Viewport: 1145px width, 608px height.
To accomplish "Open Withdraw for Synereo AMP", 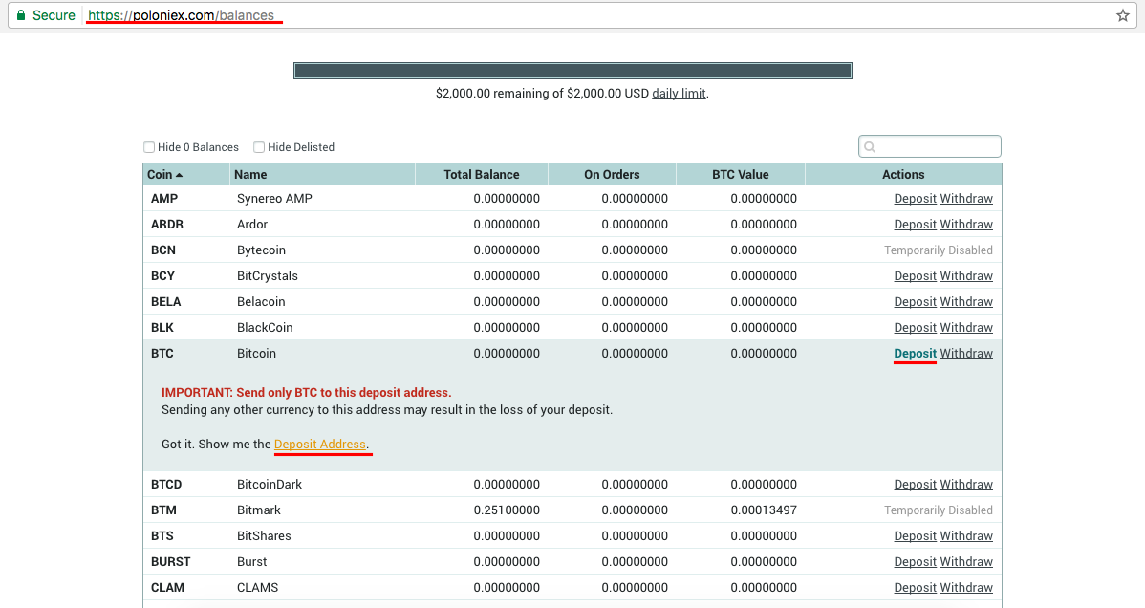I will [966, 199].
